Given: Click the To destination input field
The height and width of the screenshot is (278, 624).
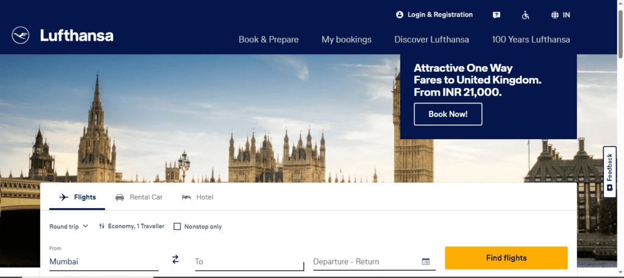Looking at the screenshot, I should point(249,262).
